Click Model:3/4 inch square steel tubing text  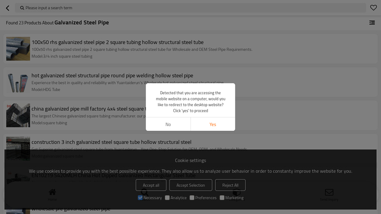tap(62, 56)
